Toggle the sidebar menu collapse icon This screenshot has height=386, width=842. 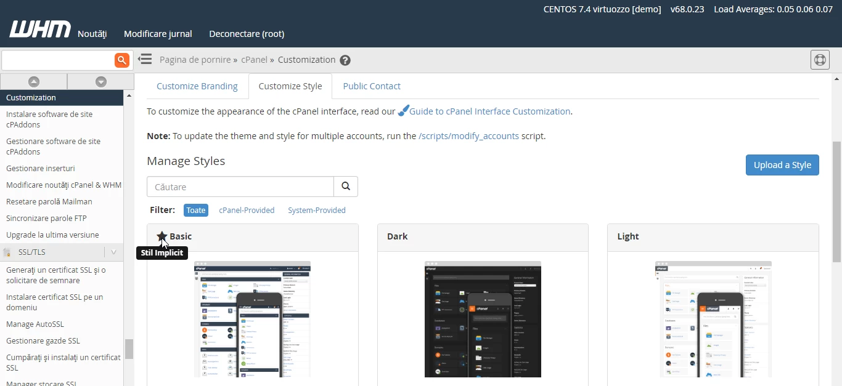pos(145,59)
